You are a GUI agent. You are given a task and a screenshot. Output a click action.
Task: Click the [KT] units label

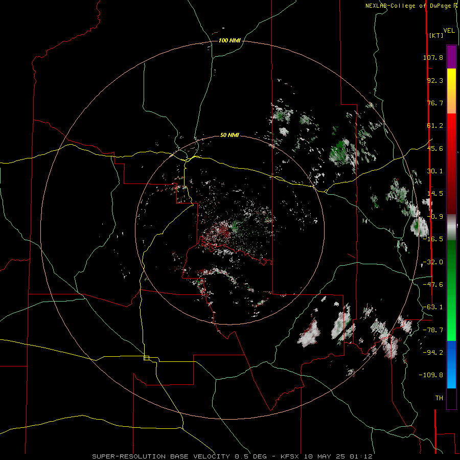pos(436,35)
